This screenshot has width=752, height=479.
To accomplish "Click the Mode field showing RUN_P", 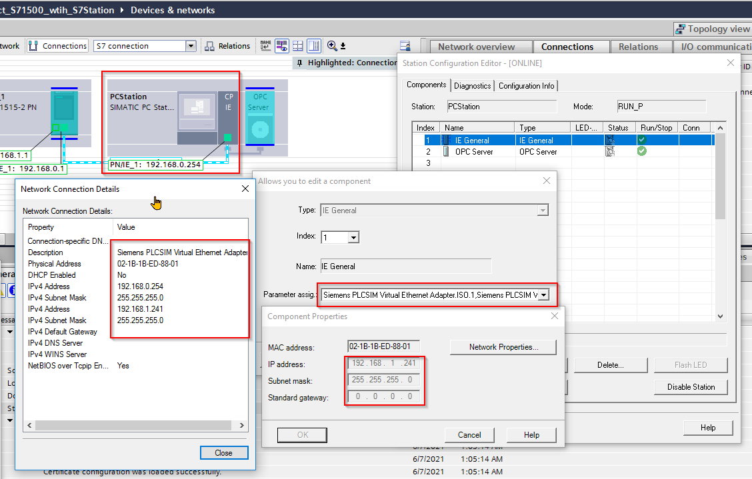I will [x=661, y=107].
